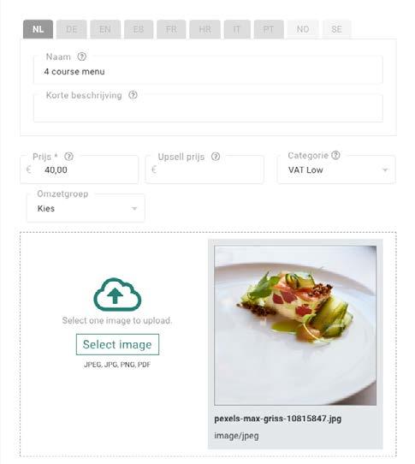Focus the empty Korte beschrijving field
415x464 pixels.
(208, 108)
